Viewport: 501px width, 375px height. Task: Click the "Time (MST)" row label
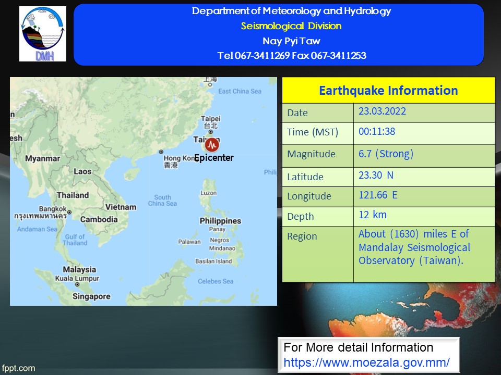(x=313, y=132)
